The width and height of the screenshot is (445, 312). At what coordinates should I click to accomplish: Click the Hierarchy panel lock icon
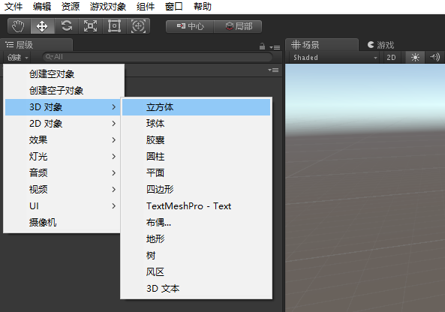[x=262, y=46]
